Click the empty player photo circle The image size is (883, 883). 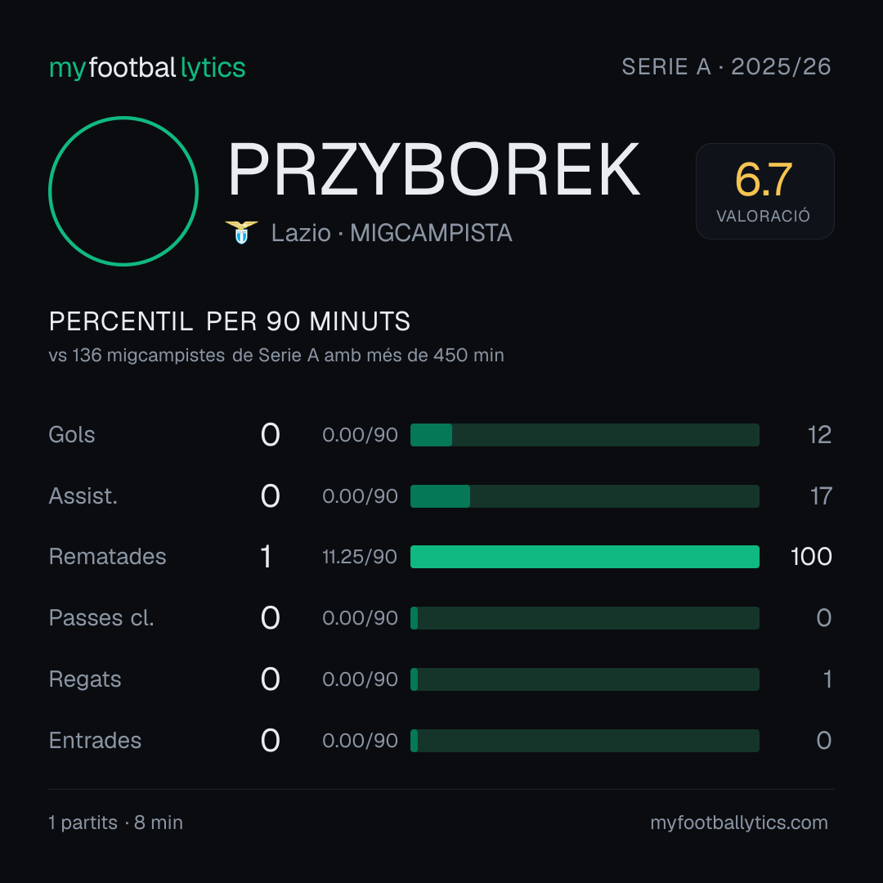(x=123, y=190)
